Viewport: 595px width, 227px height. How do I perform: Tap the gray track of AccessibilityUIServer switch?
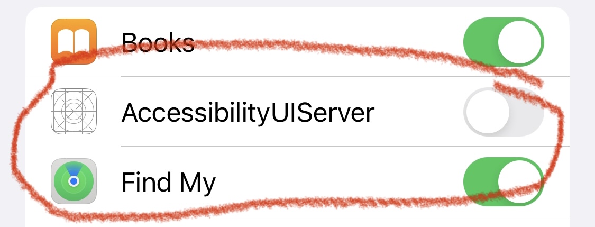[x=526, y=111]
